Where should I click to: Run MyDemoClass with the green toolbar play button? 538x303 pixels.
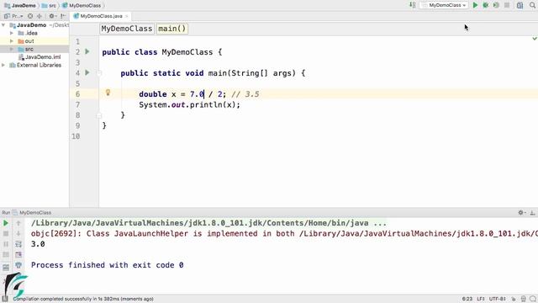tap(475, 5)
